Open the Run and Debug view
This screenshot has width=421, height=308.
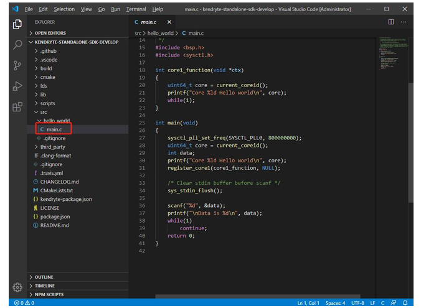coord(17,86)
